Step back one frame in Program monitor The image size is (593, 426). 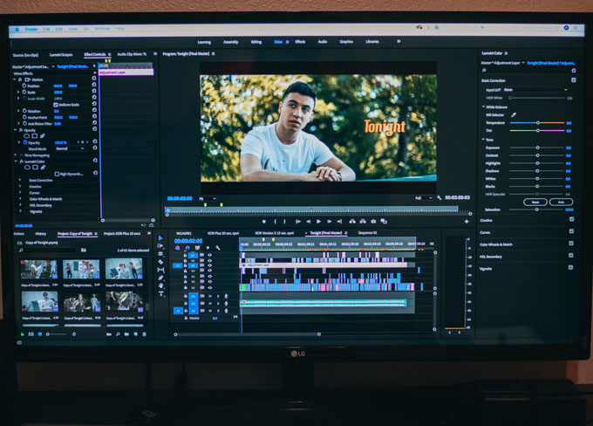click(x=308, y=222)
